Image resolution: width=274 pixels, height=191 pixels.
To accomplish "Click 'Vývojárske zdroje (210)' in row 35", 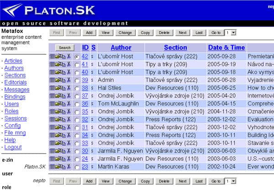I will tap(175, 111).
